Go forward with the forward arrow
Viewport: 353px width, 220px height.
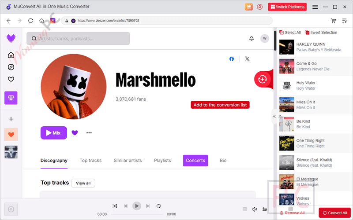tap(19, 21)
